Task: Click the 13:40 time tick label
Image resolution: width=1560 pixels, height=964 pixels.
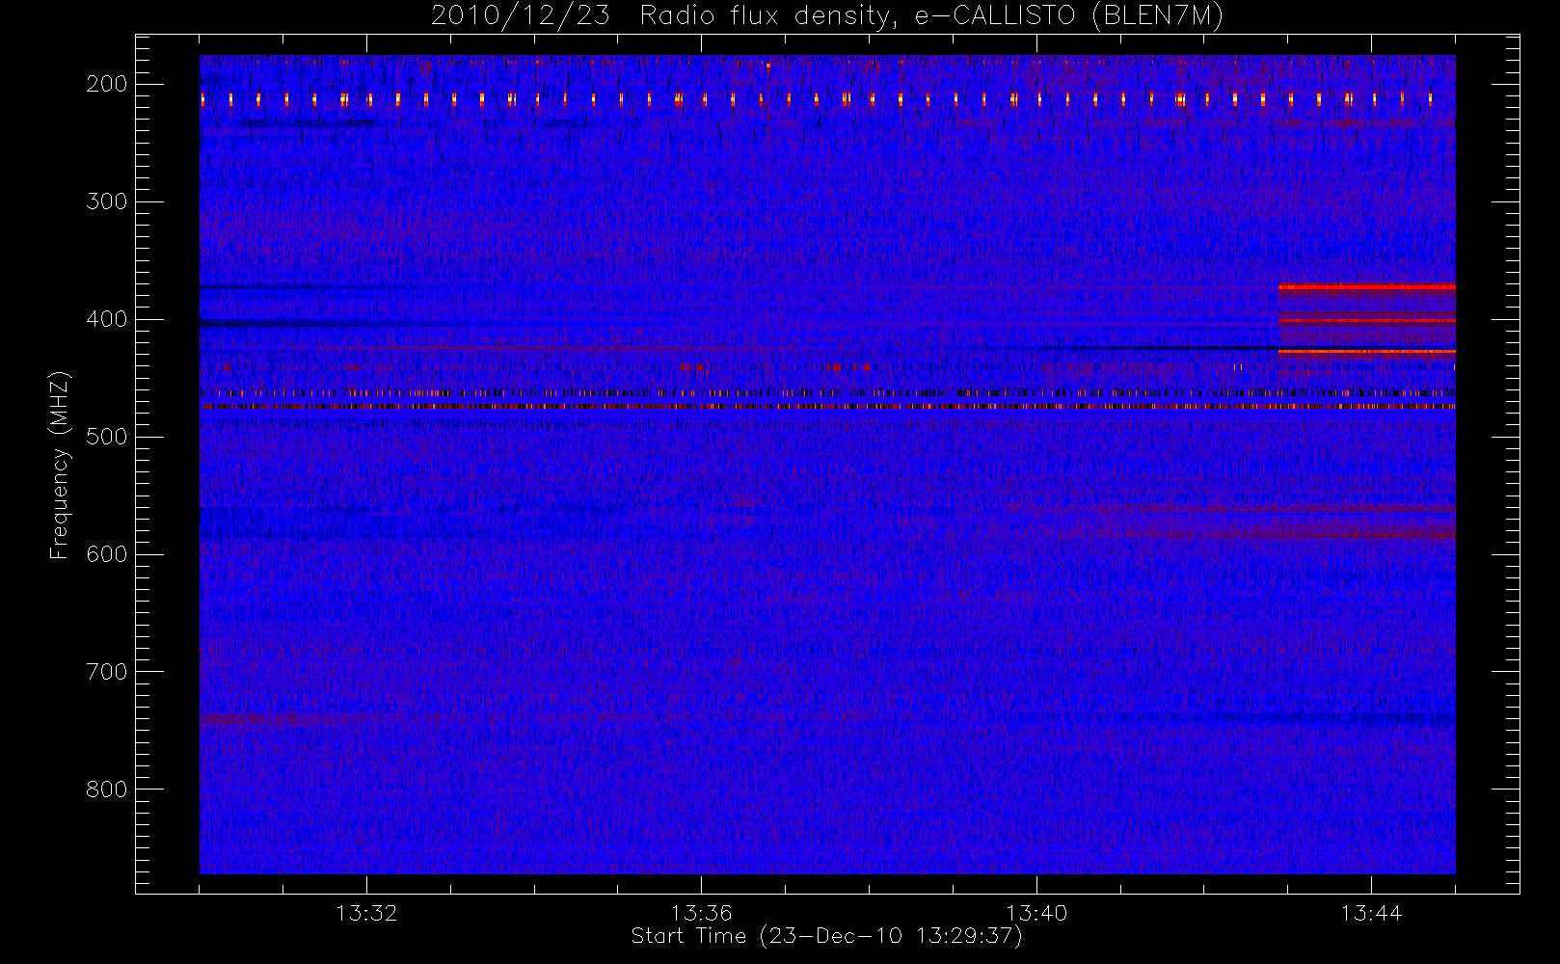Action: [1036, 913]
